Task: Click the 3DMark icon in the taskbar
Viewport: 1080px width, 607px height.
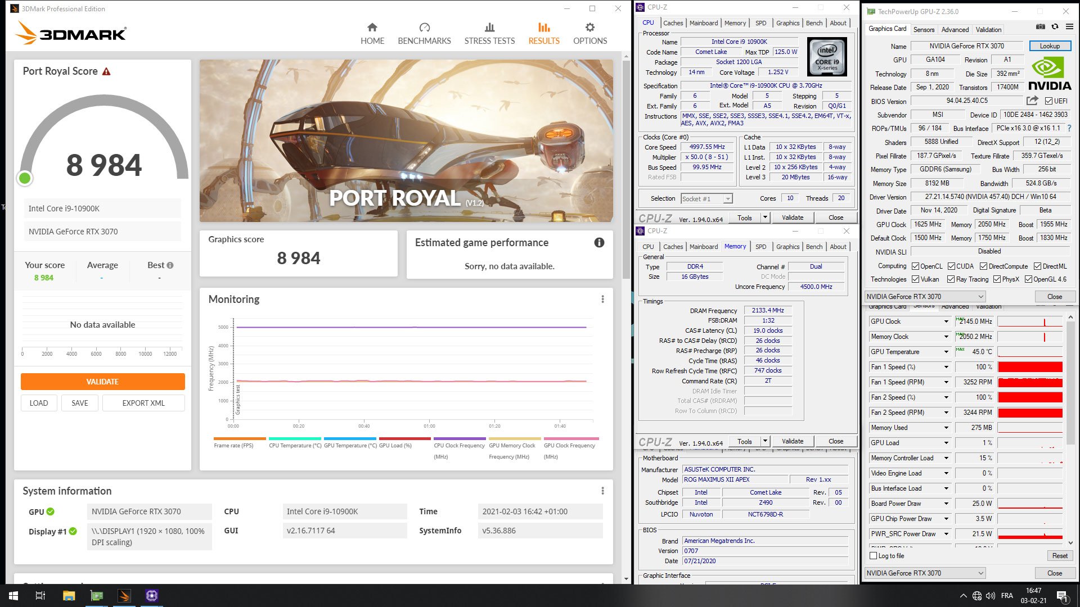Action: [124, 596]
